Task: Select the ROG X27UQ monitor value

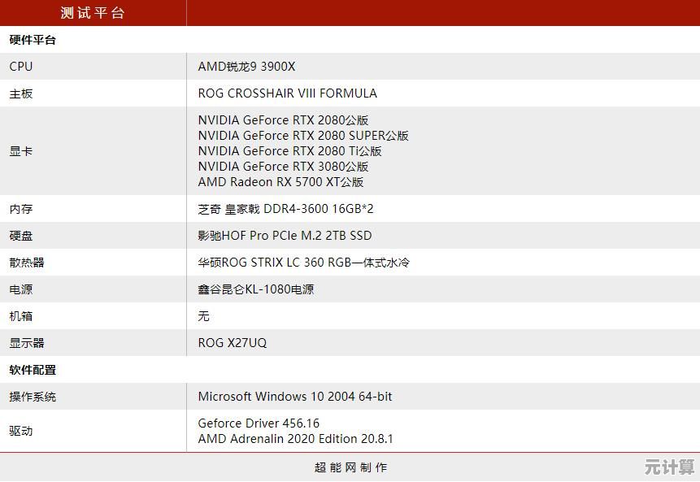Action: coord(232,343)
